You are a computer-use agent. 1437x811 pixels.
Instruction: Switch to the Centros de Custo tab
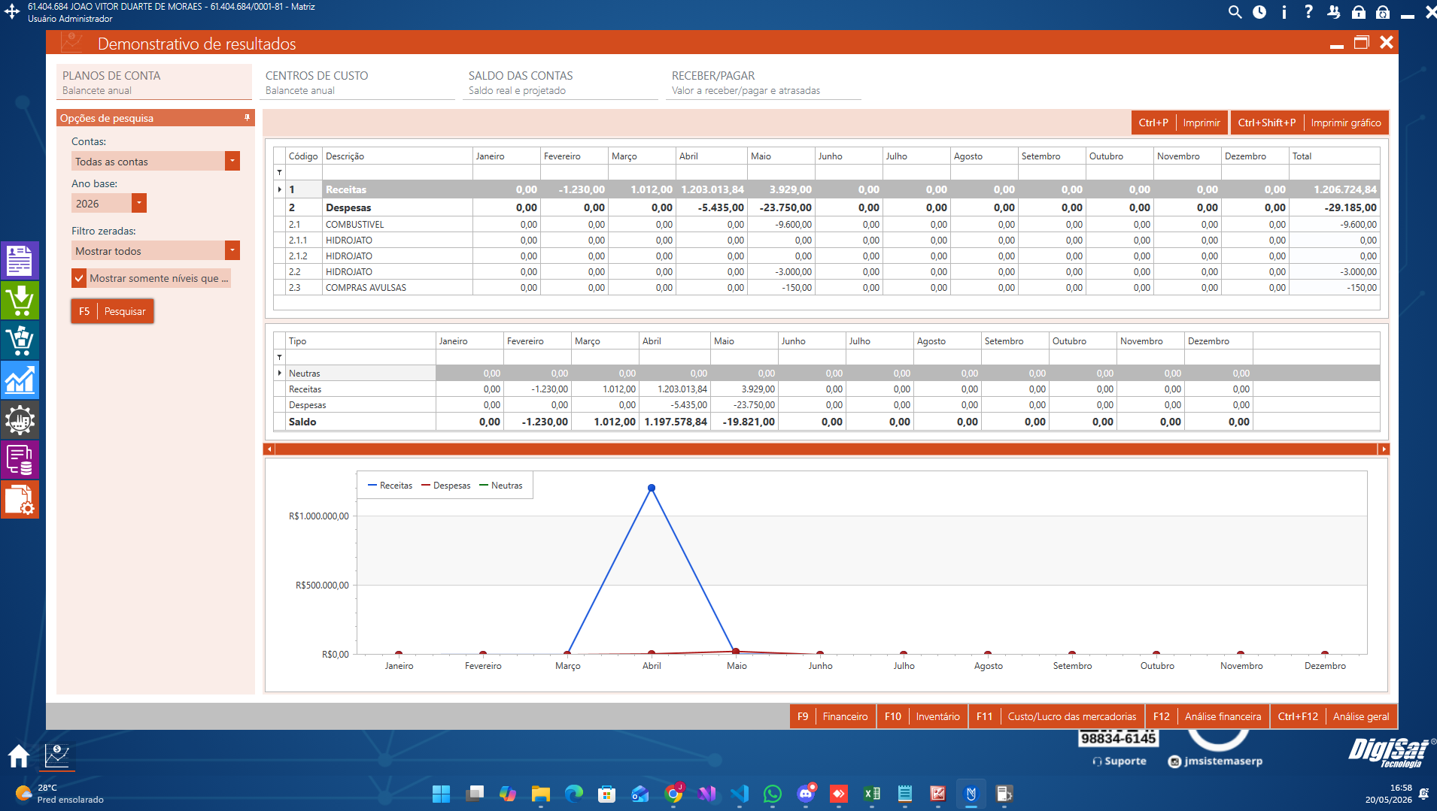coord(357,82)
